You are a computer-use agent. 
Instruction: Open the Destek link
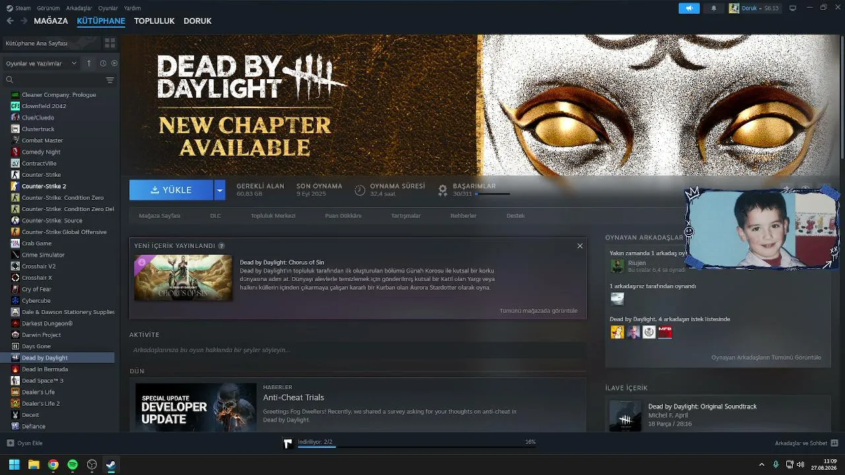coord(516,216)
